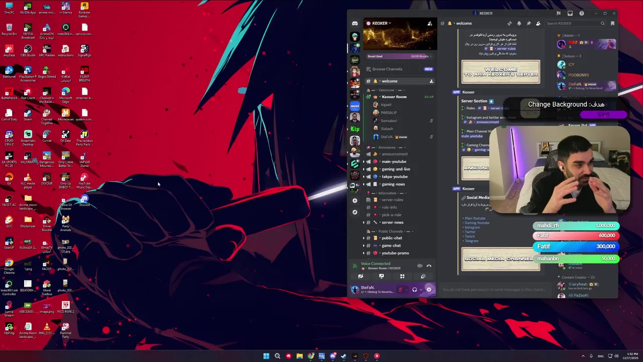Open OBS Studio desktop shortcut
Image resolution: width=643 pixels, height=362 pixels.
[x=28, y=50]
